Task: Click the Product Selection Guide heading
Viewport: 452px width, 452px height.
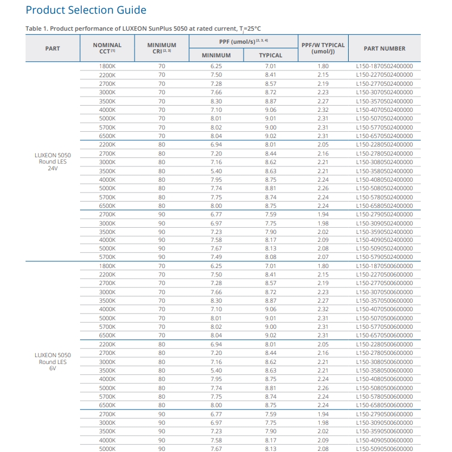Action: coord(86,10)
